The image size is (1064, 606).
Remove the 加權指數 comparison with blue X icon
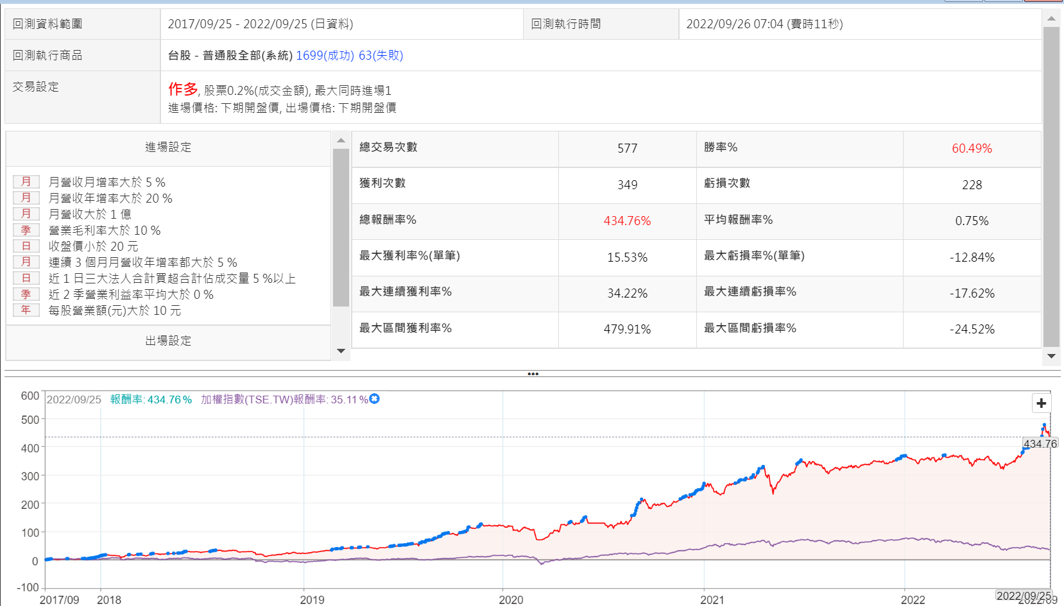coord(375,399)
